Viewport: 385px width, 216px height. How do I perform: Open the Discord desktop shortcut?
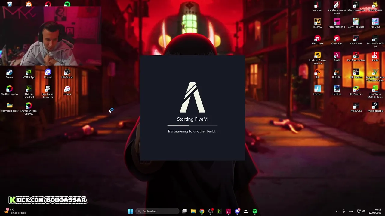[x=48, y=74]
